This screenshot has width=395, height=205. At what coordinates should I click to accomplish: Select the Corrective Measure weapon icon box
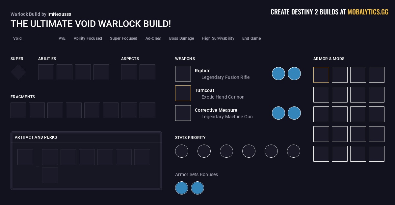[x=183, y=113]
